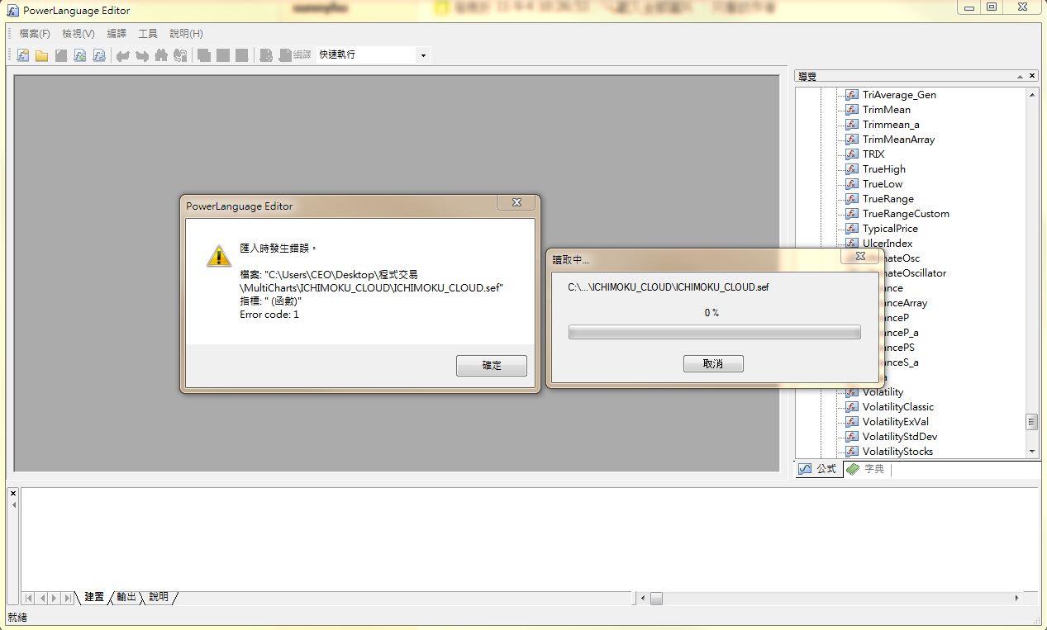This screenshot has height=630, width=1047.
Task: Click the Find binoculars toolbar icon
Action: click(160, 55)
